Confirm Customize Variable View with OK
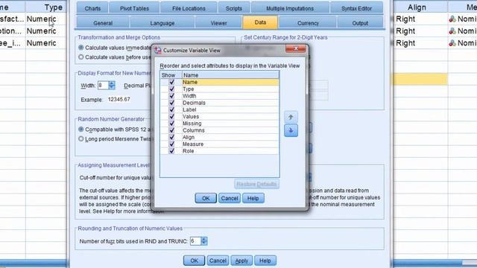 [x=206, y=199]
